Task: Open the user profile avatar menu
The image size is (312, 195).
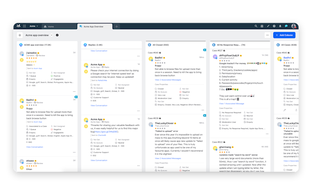Action: coord(294,26)
